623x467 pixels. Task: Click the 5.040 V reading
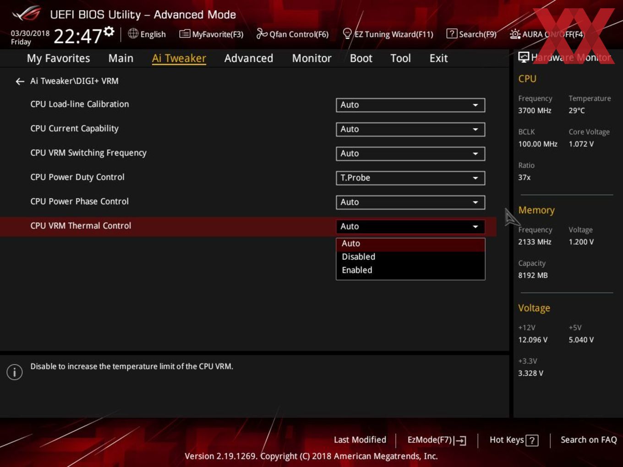tap(581, 340)
